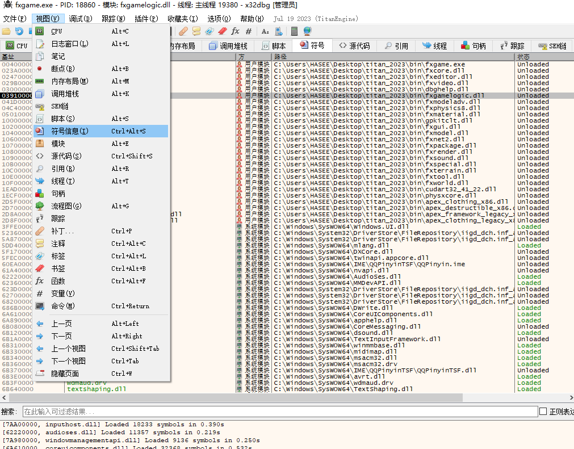Sort by the 状态 column header
The image size is (574, 449).
544,57
